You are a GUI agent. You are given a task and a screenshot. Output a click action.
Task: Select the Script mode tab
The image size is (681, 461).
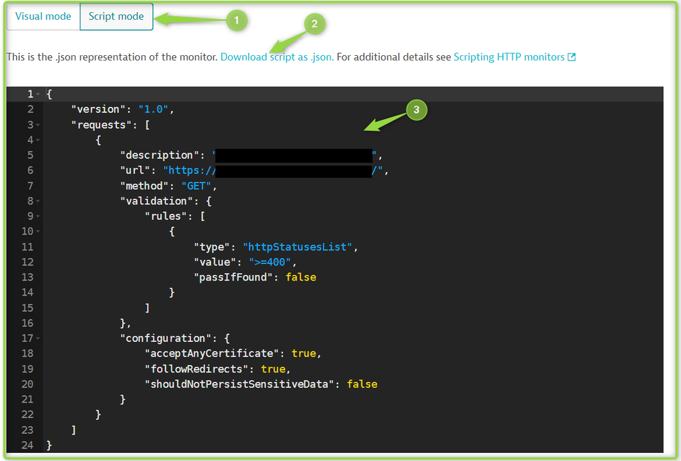click(x=116, y=16)
